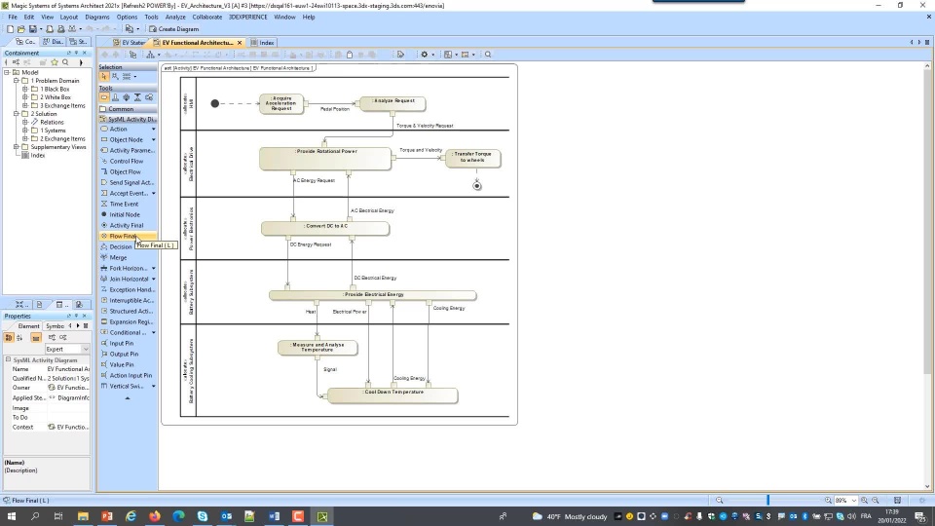The image size is (935, 526).
Task: Open the 3DEXPERIENCE menu
Action: coord(248,18)
